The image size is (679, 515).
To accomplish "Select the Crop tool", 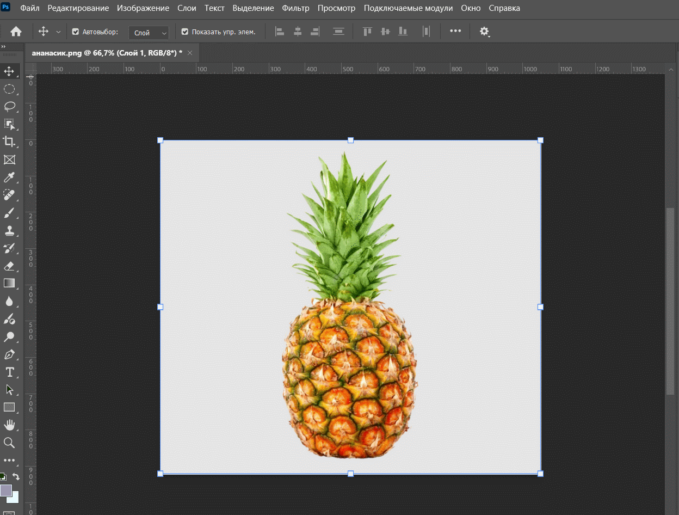I will pos(9,142).
